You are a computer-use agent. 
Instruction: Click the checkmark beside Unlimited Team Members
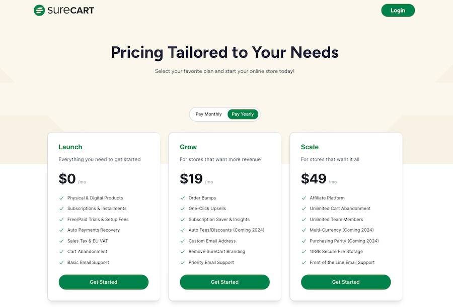pos(304,220)
